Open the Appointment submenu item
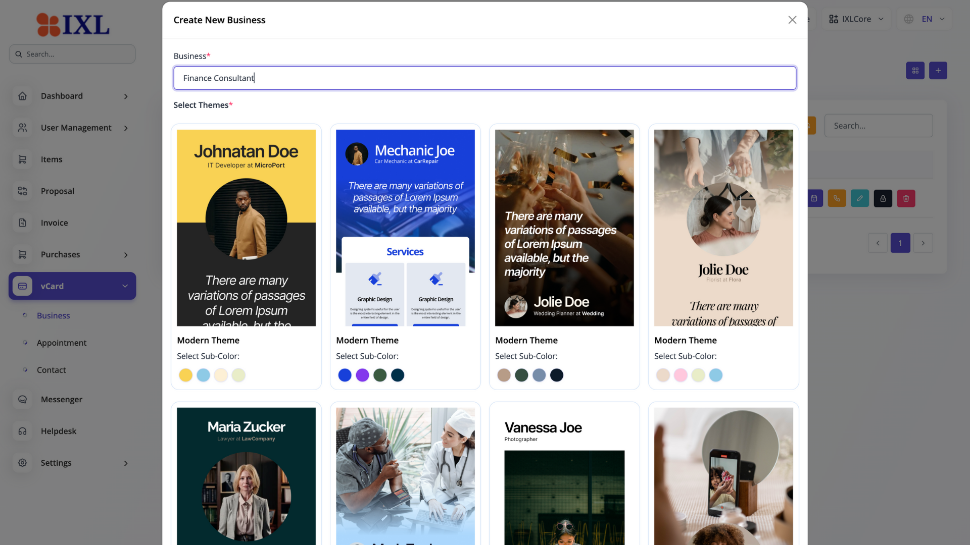Screen dimensions: 970x545 click(x=62, y=343)
